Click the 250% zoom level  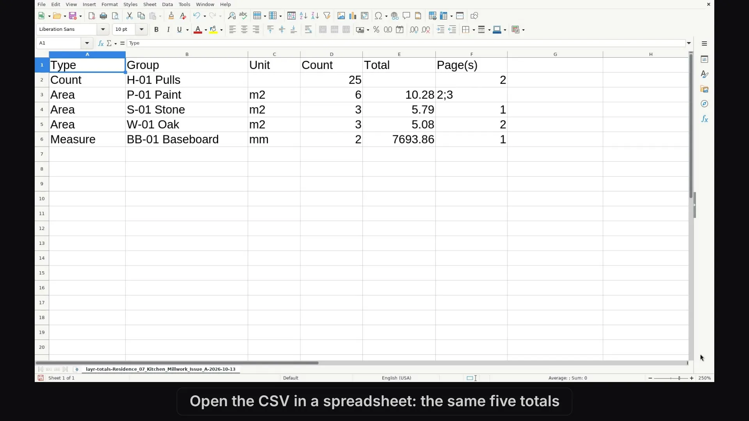tap(705, 378)
